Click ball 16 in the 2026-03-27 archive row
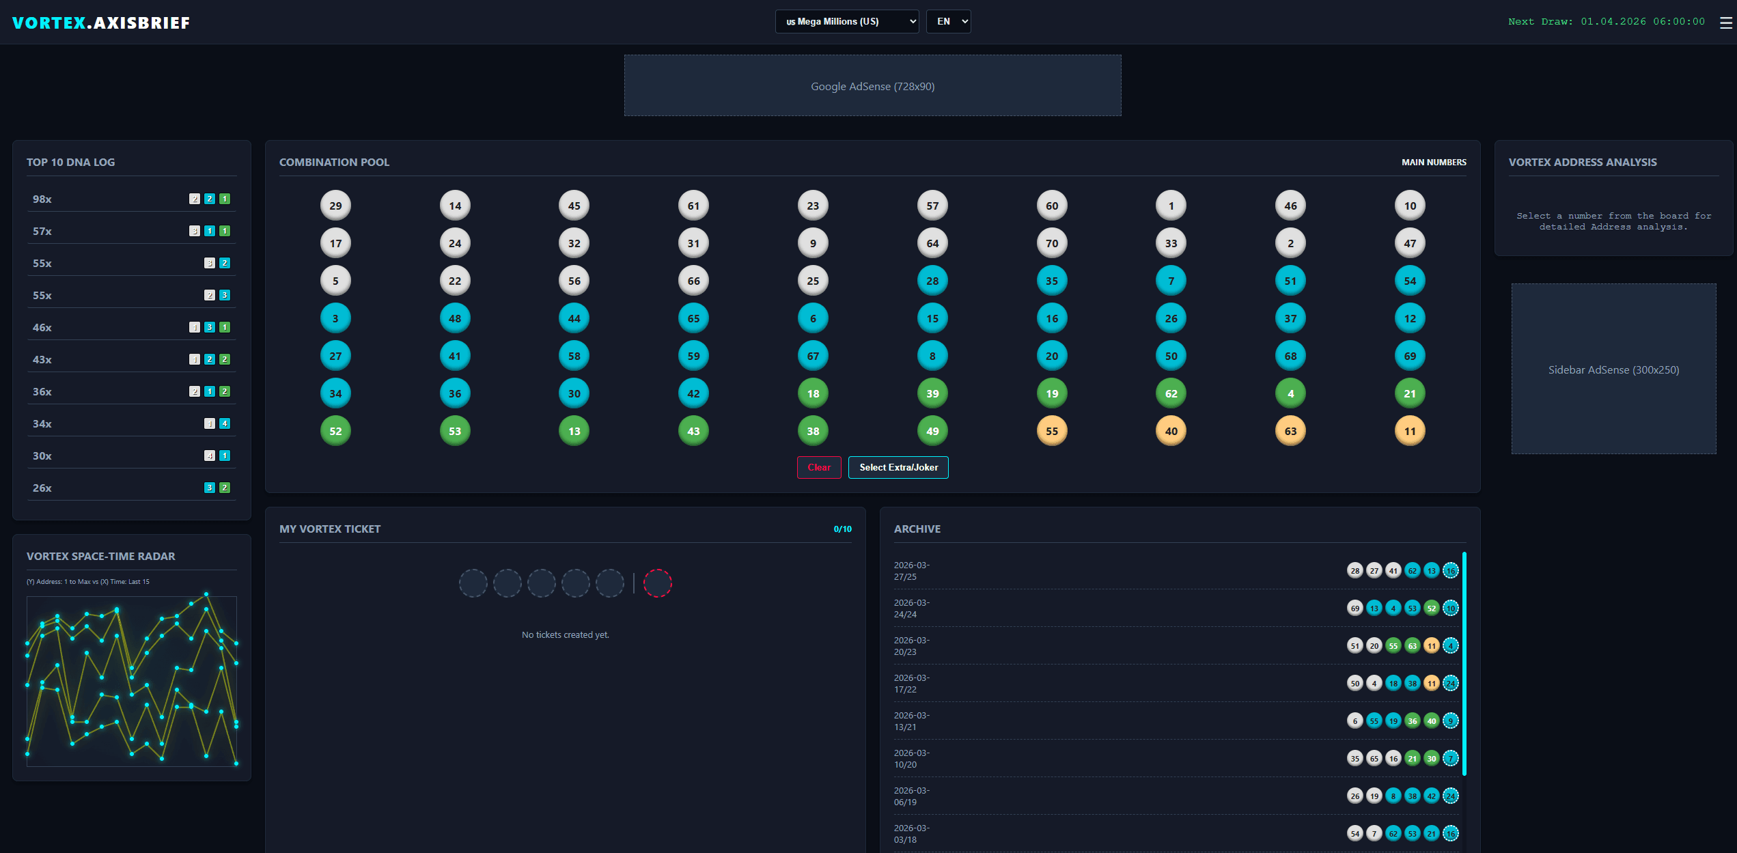Viewport: 1737px width, 853px height. [x=1450, y=570]
